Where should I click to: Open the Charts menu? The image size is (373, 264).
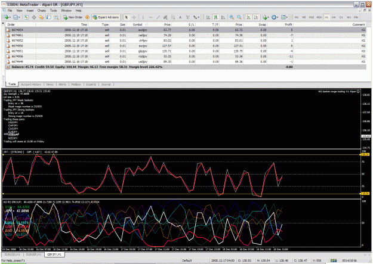pyautogui.click(x=41, y=11)
